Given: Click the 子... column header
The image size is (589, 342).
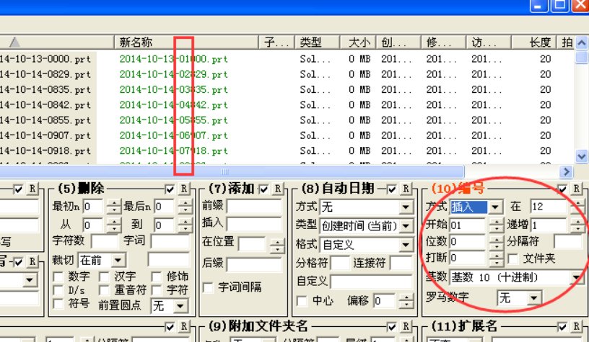Looking at the screenshot, I should [276, 42].
